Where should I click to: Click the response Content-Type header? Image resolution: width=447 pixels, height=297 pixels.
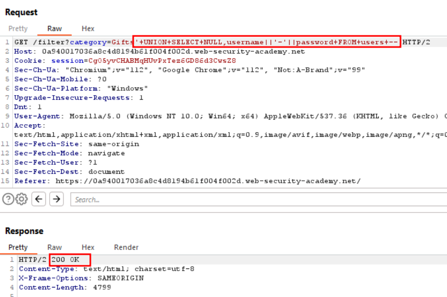pyautogui.click(x=107, y=269)
